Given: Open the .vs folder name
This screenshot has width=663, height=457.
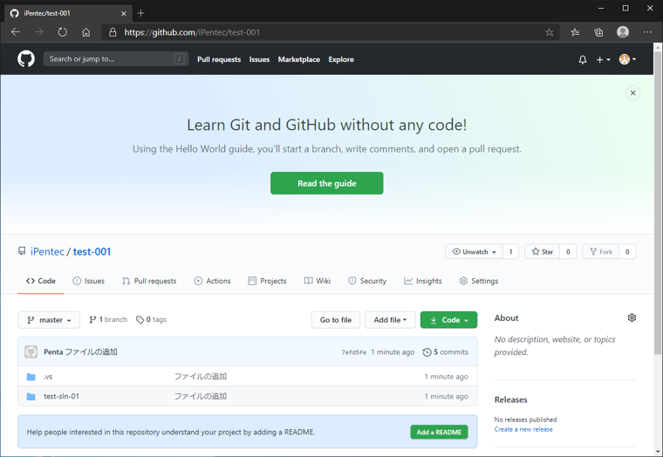Looking at the screenshot, I should pyautogui.click(x=48, y=376).
